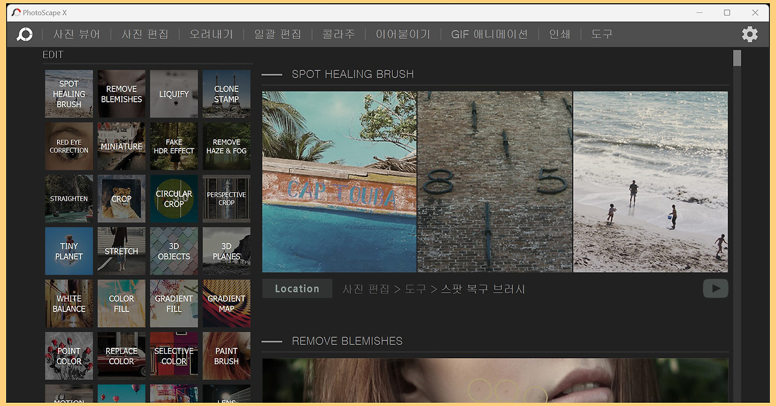776x406 pixels.
Task: Open the Point Color tile
Action: 69,356
